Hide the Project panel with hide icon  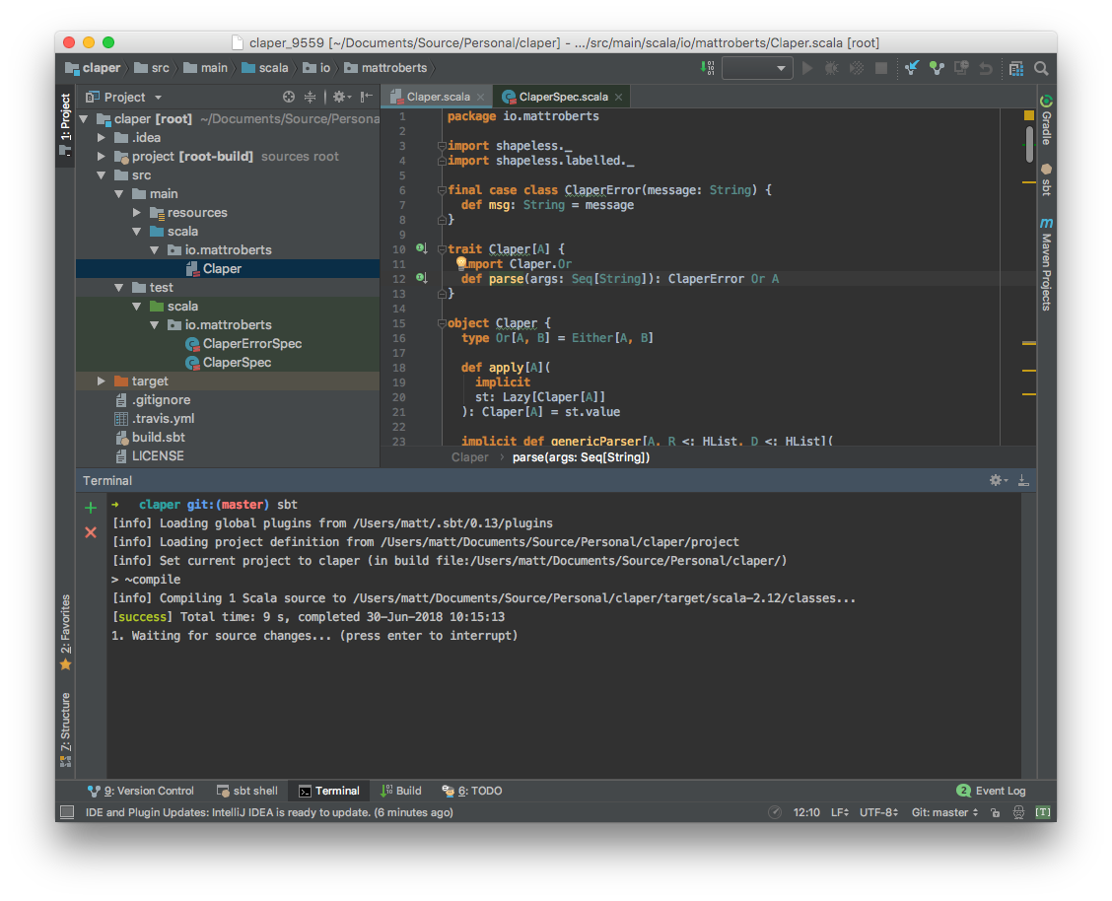pyautogui.click(x=366, y=98)
